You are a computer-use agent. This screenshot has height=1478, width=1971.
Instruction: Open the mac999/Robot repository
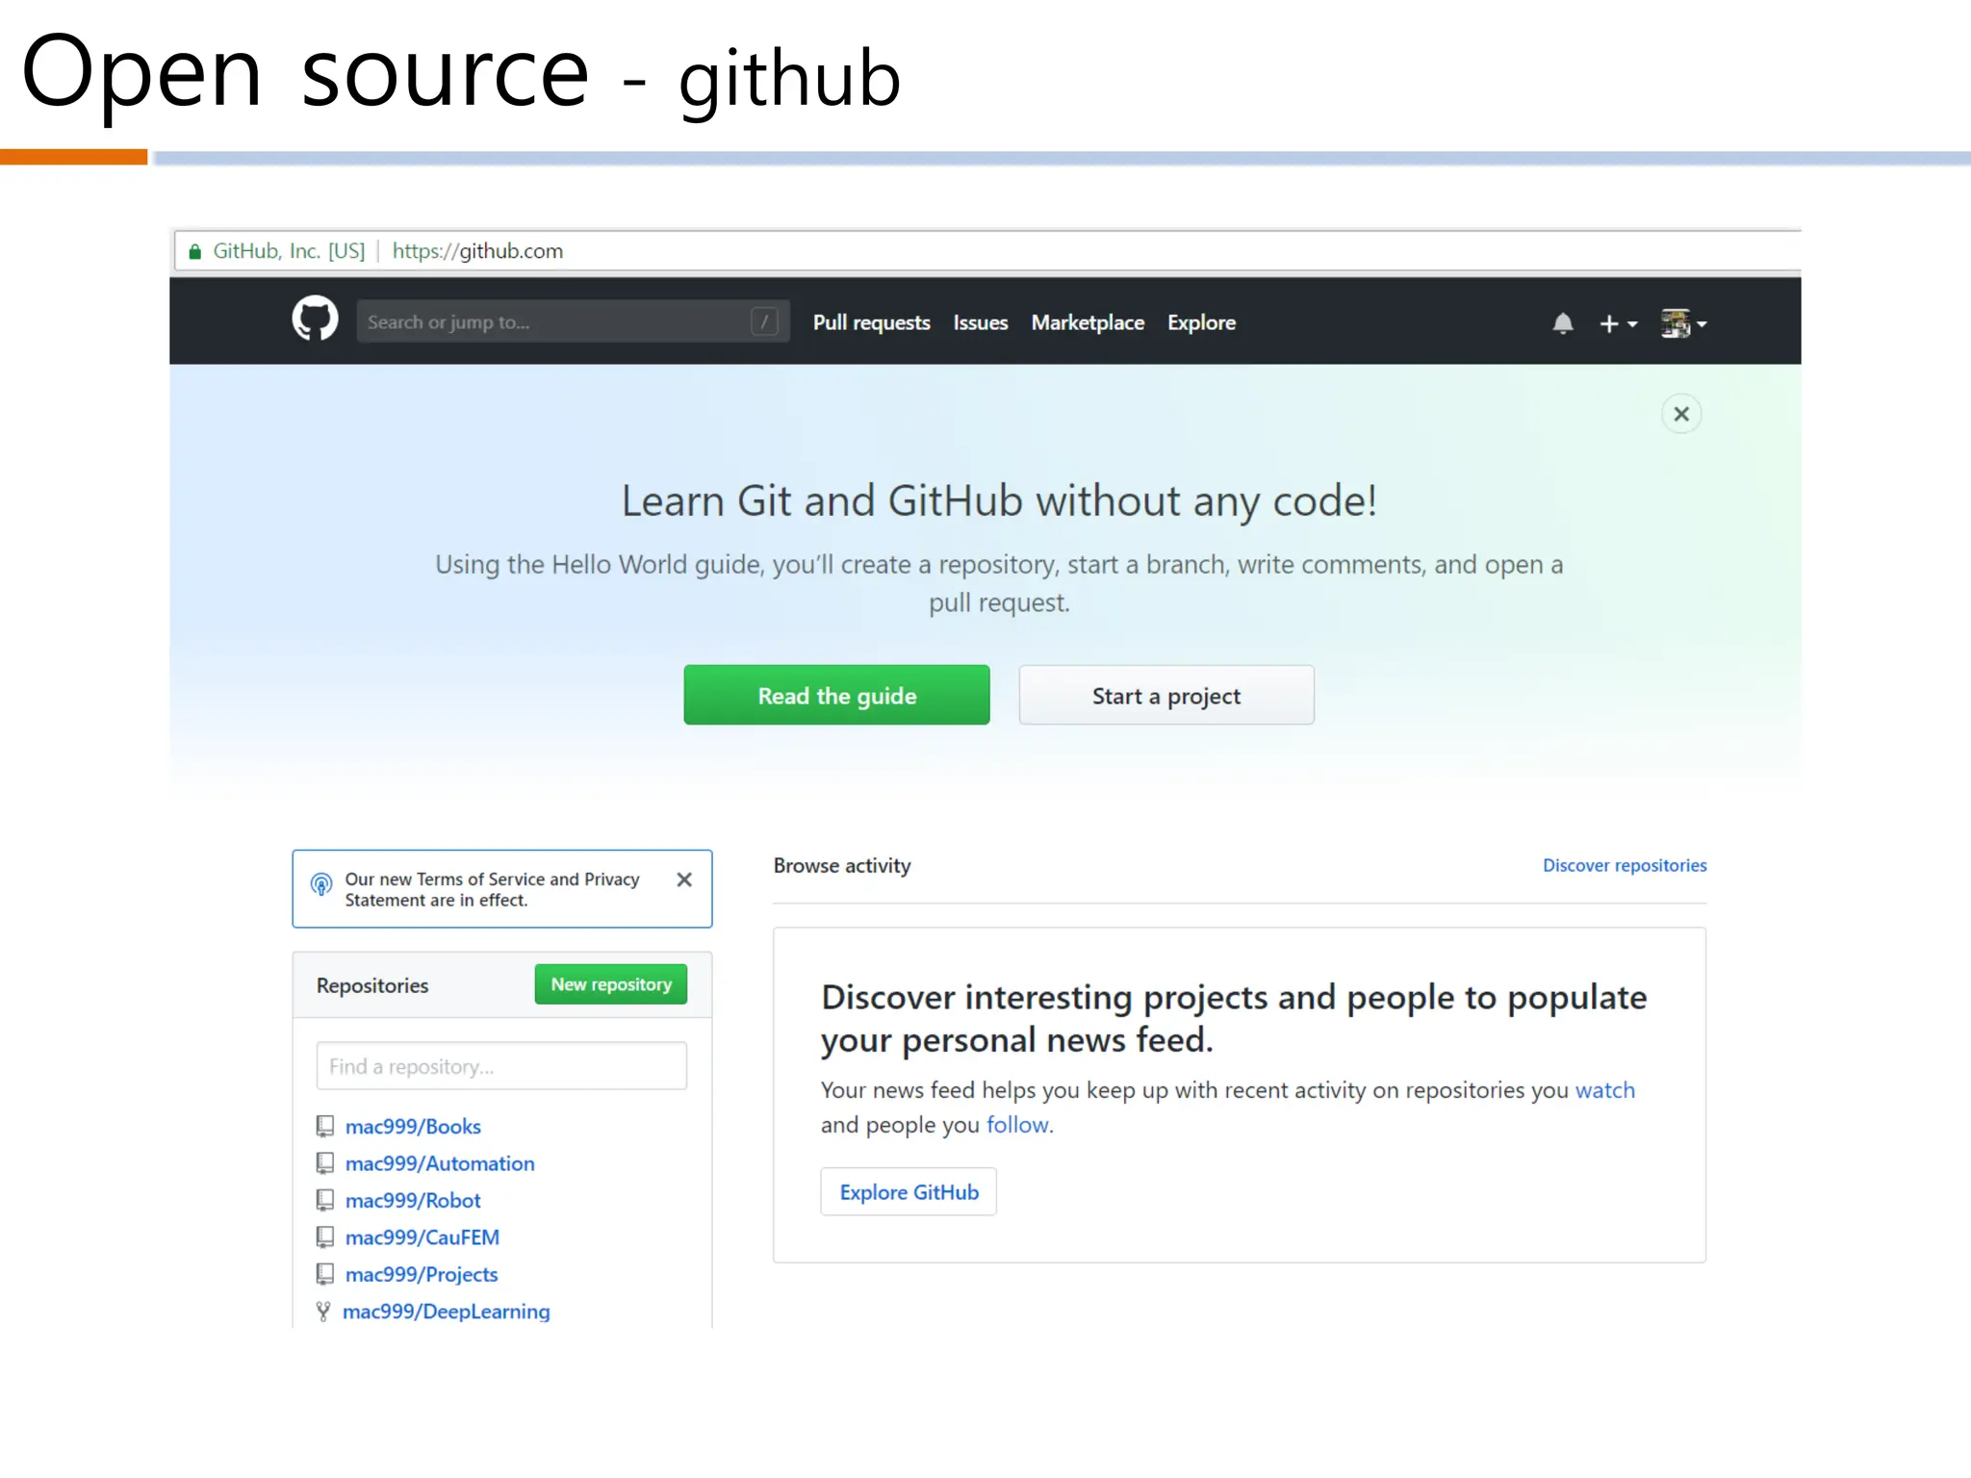tap(413, 1201)
